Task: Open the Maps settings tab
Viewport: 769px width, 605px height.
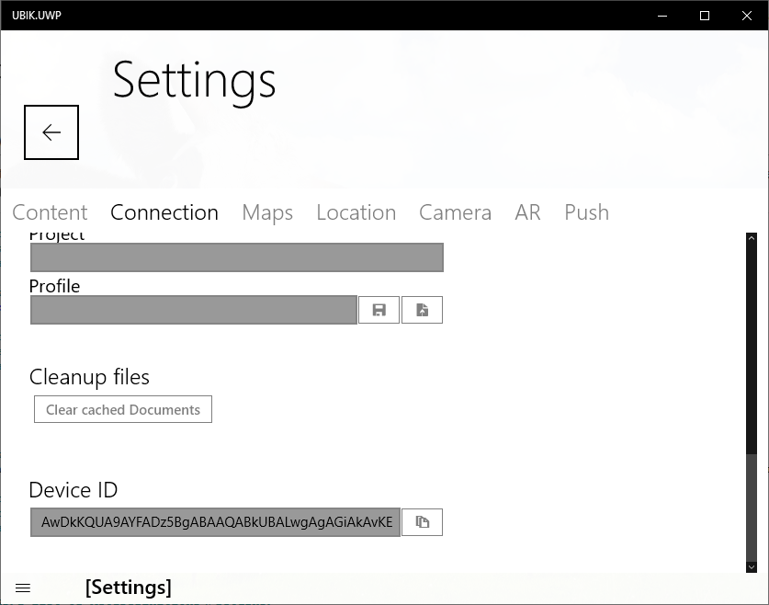Action: pyautogui.click(x=267, y=212)
